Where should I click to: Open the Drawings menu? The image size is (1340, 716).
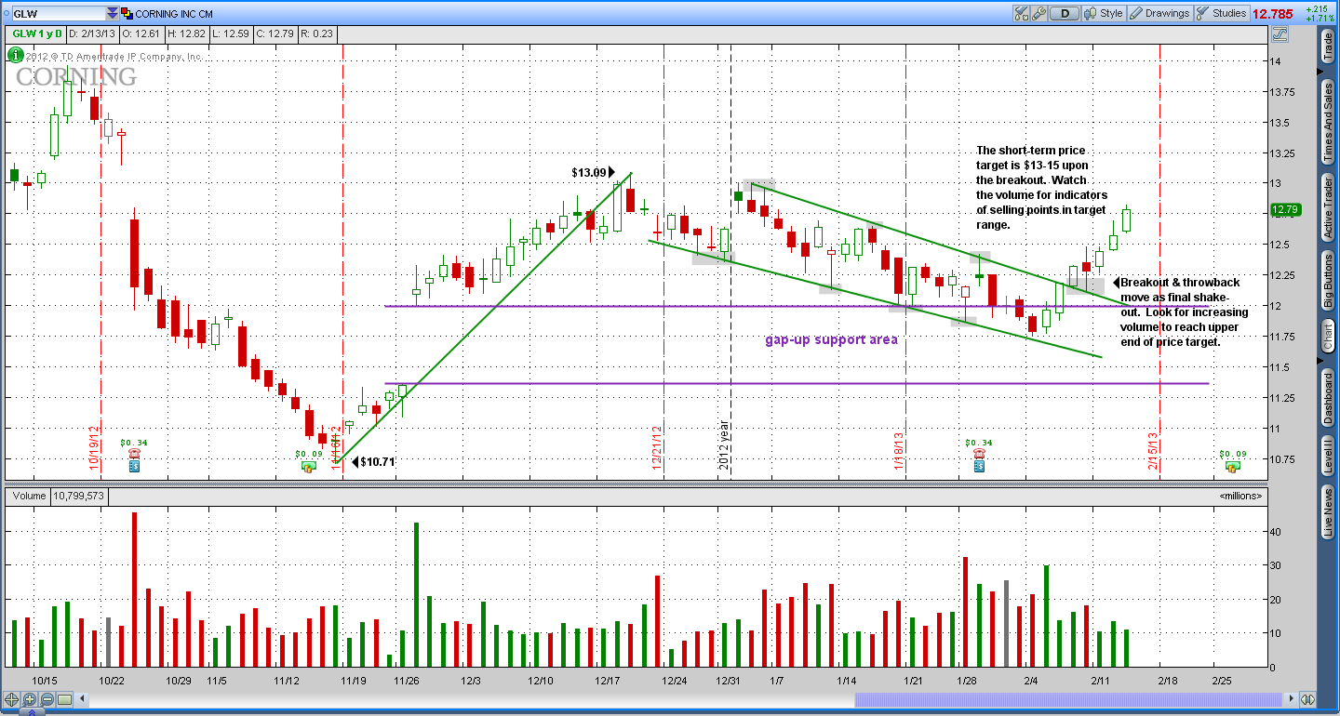click(1159, 13)
